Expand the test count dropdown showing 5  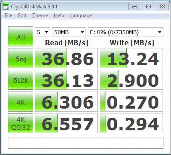tap(42, 32)
